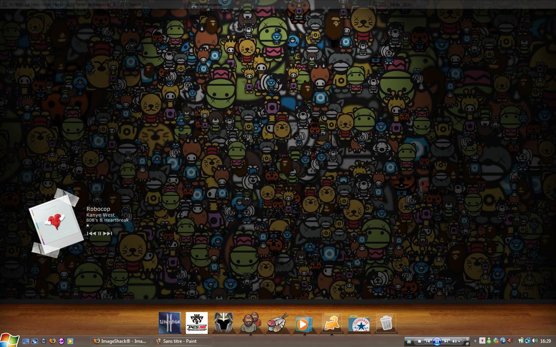Click the red muted speaker tray icon

pyautogui.click(x=510, y=341)
